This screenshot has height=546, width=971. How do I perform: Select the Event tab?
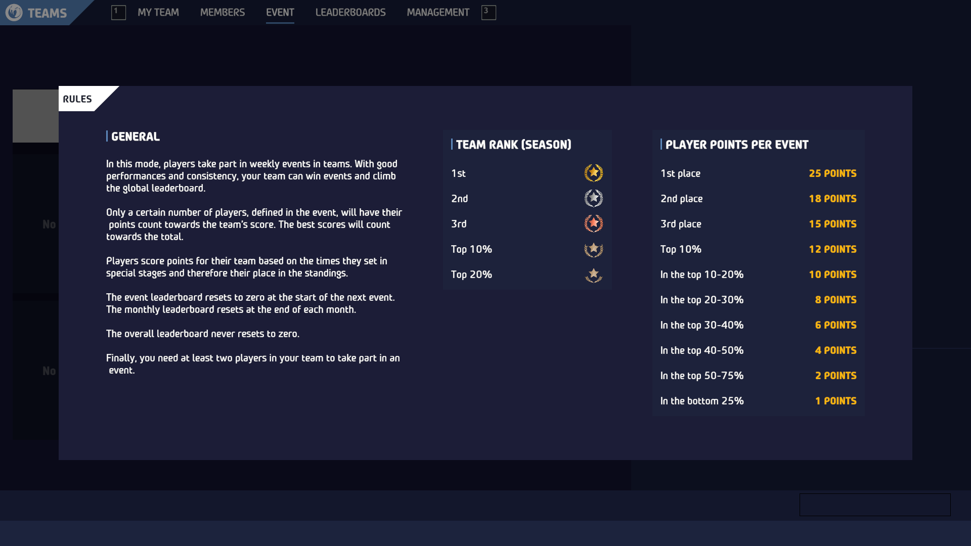(280, 12)
